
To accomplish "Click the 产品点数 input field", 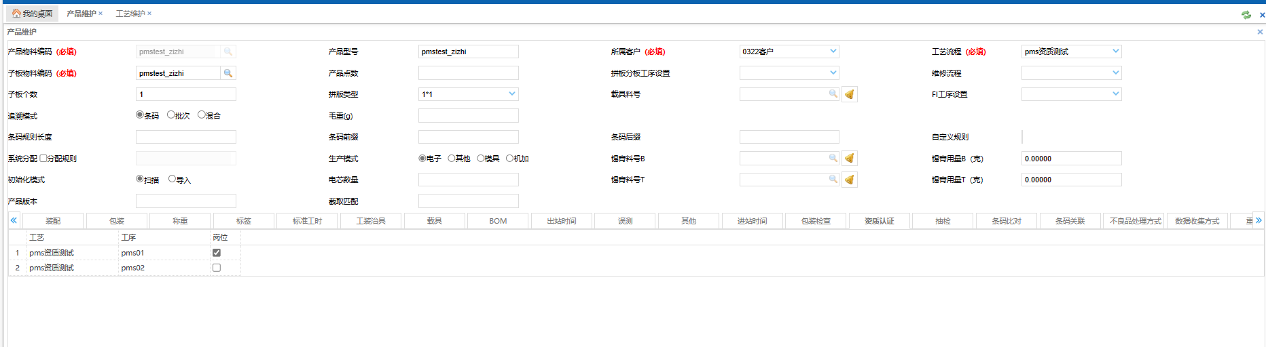I will coord(468,73).
